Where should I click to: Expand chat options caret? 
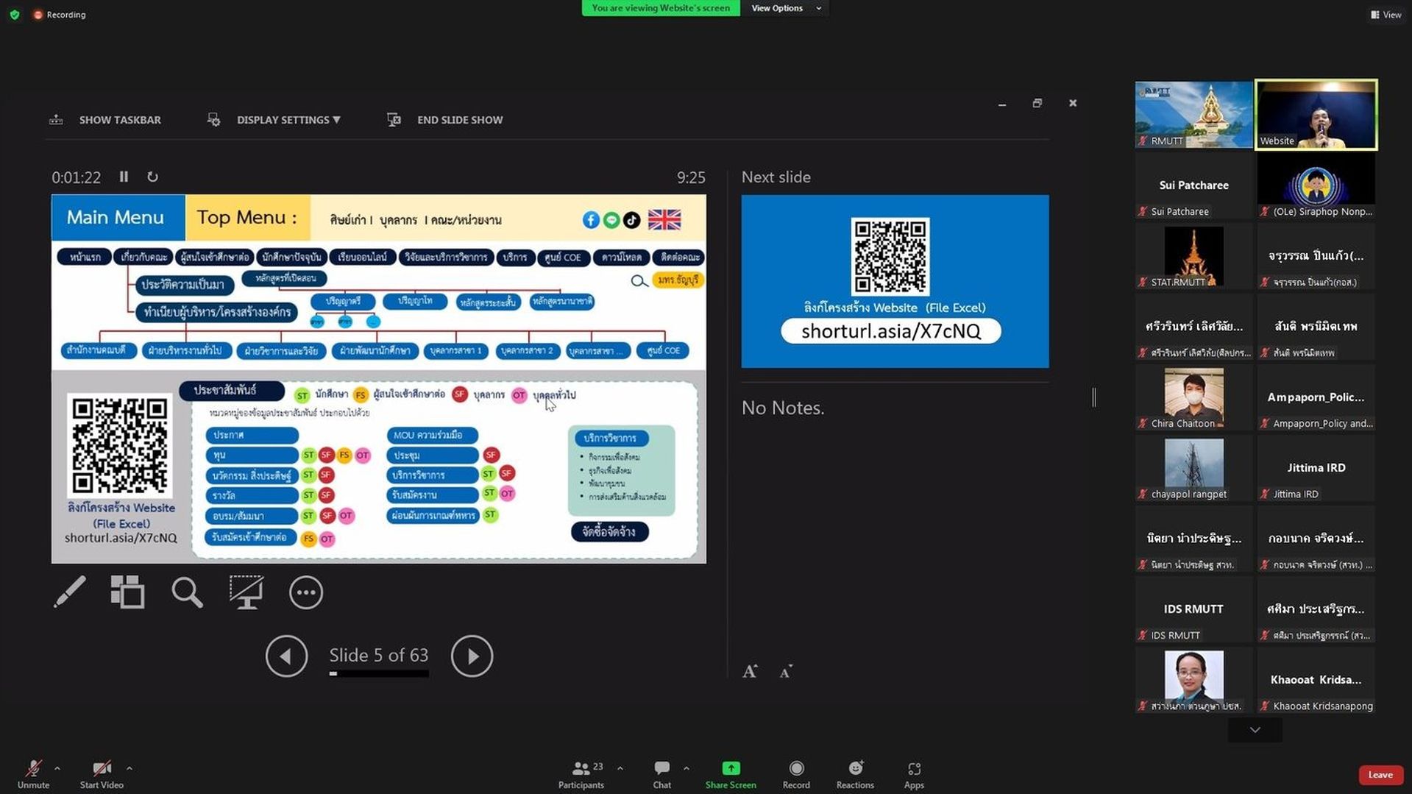click(x=687, y=768)
